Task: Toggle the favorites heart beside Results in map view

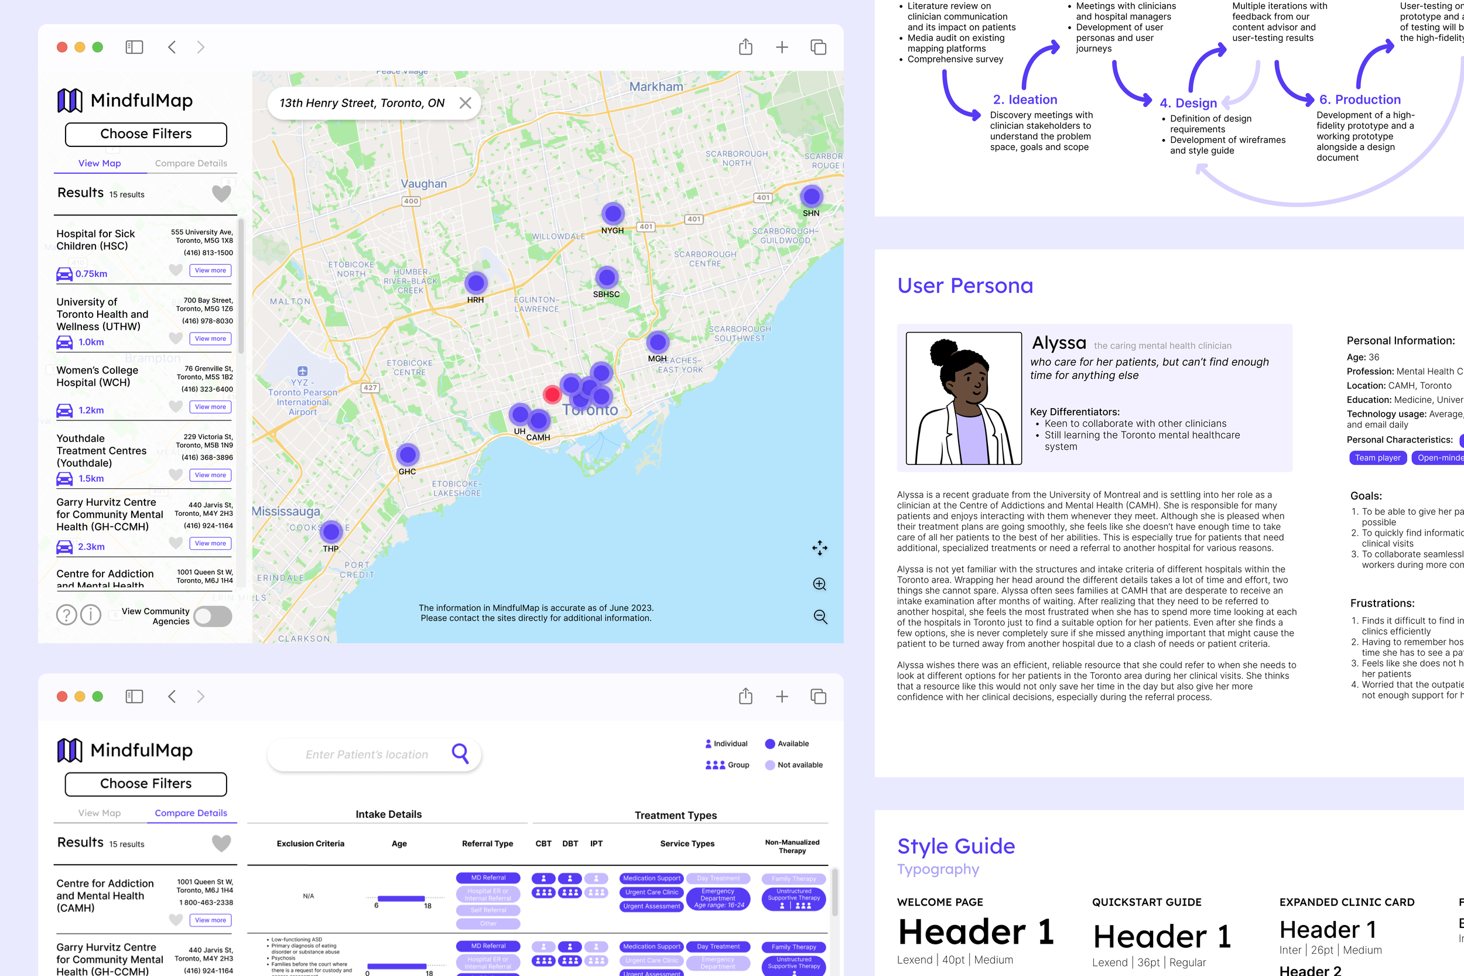Action: [x=221, y=194]
